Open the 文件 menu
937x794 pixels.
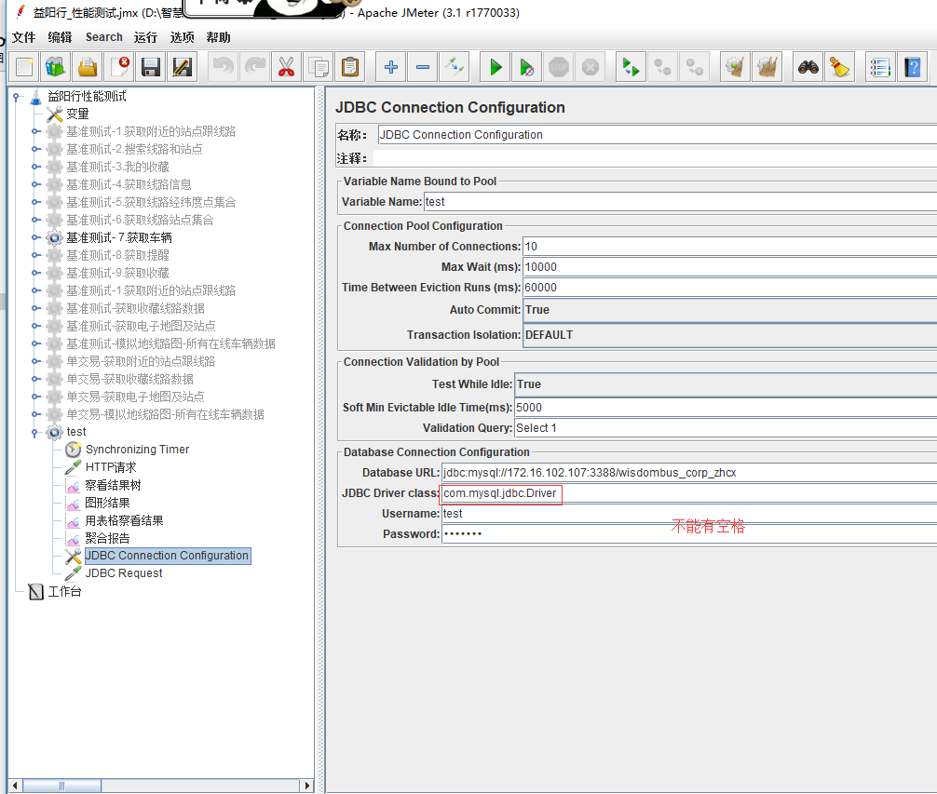[24, 37]
